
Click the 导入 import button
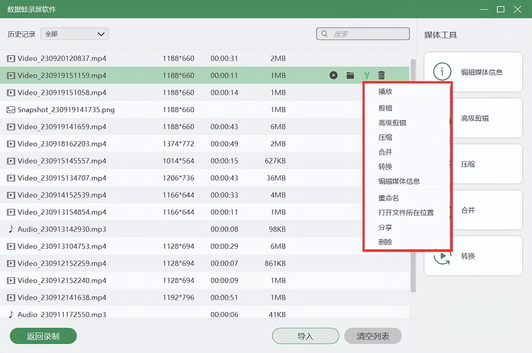[x=306, y=336]
